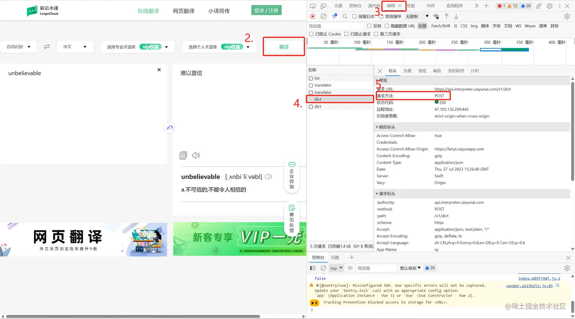The image size is (575, 319).
Task: Select the inspect element tool in DevTools
Action: [x=313, y=6]
